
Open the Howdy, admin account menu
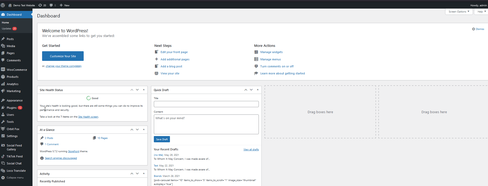click(478, 5)
